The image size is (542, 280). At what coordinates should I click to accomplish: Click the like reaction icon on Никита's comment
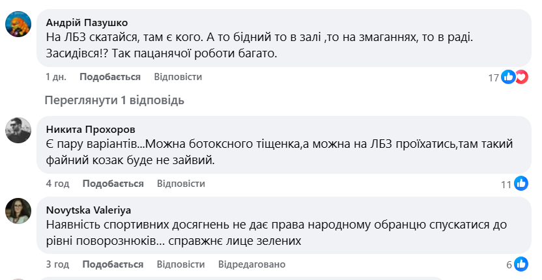[x=521, y=184]
